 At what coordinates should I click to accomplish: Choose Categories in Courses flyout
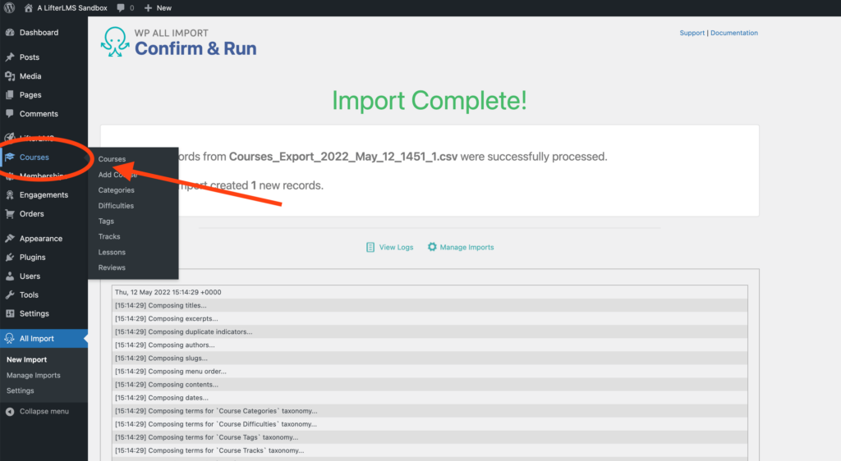[x=117, y=190]
